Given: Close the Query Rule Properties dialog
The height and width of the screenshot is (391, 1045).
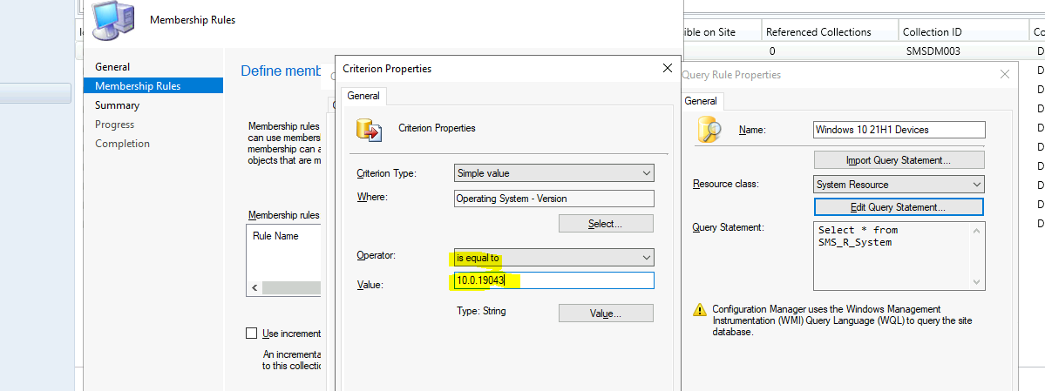Looking at the screenshot, I should 1005,75.
